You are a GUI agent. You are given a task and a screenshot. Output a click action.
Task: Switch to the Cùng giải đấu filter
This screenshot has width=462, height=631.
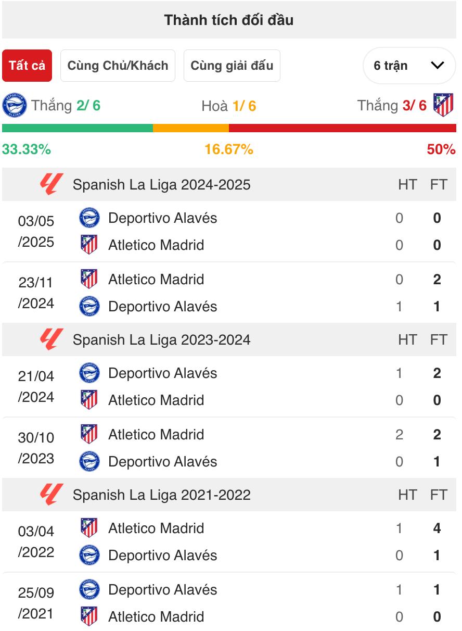coord(232,66)
